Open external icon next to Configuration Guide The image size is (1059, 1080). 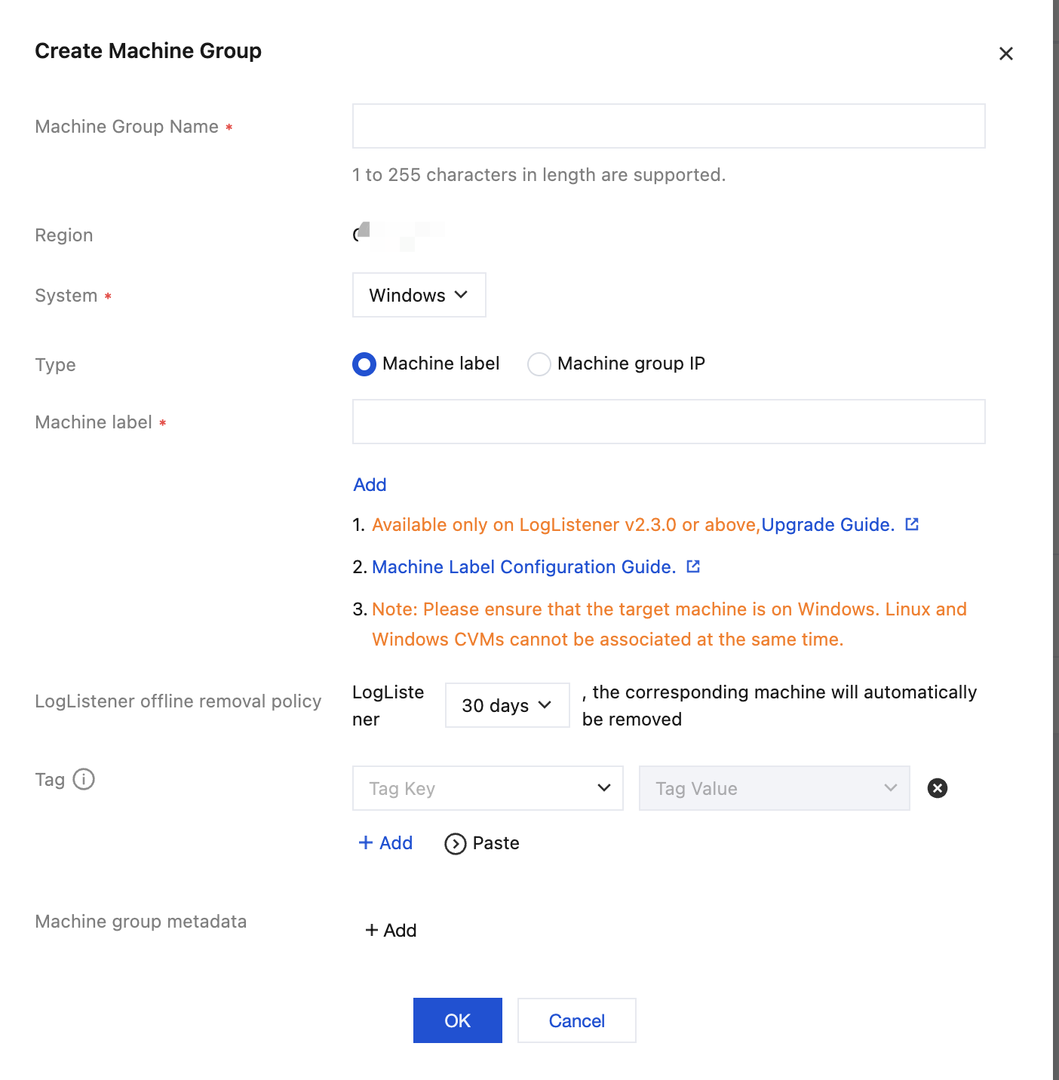click(693, 566)
